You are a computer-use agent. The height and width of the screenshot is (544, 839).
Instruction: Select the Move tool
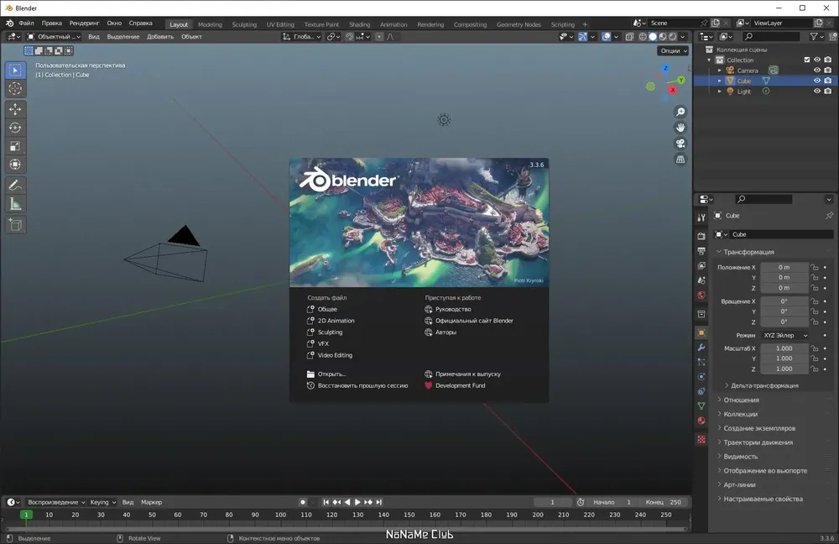(x=15, y=109)
